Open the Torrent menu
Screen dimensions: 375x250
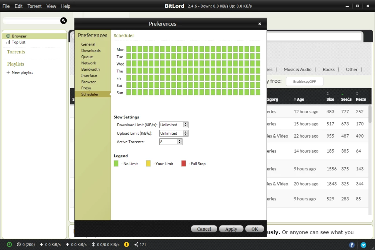pos(34,6)
